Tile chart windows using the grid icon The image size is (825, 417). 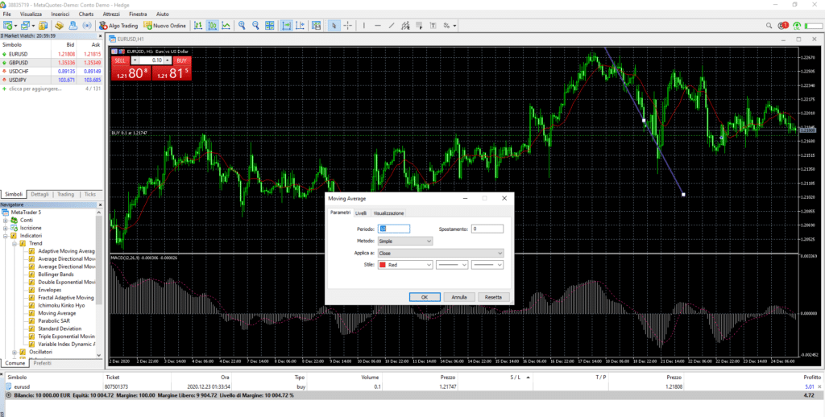click(x=269, y=25)
